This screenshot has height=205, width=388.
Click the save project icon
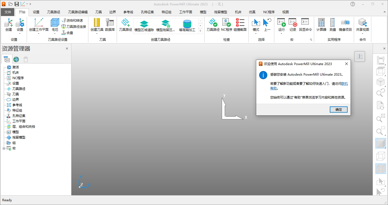(x=17, y=4)
